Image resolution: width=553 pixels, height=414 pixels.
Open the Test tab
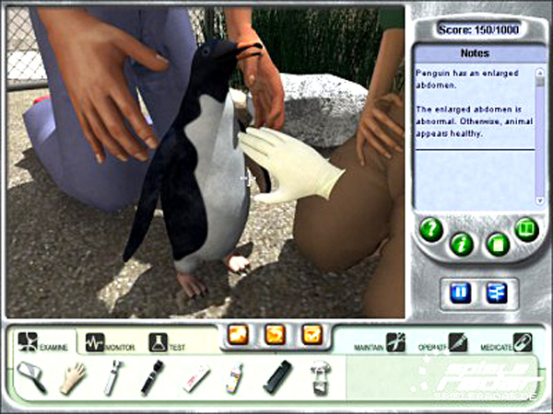168,343
